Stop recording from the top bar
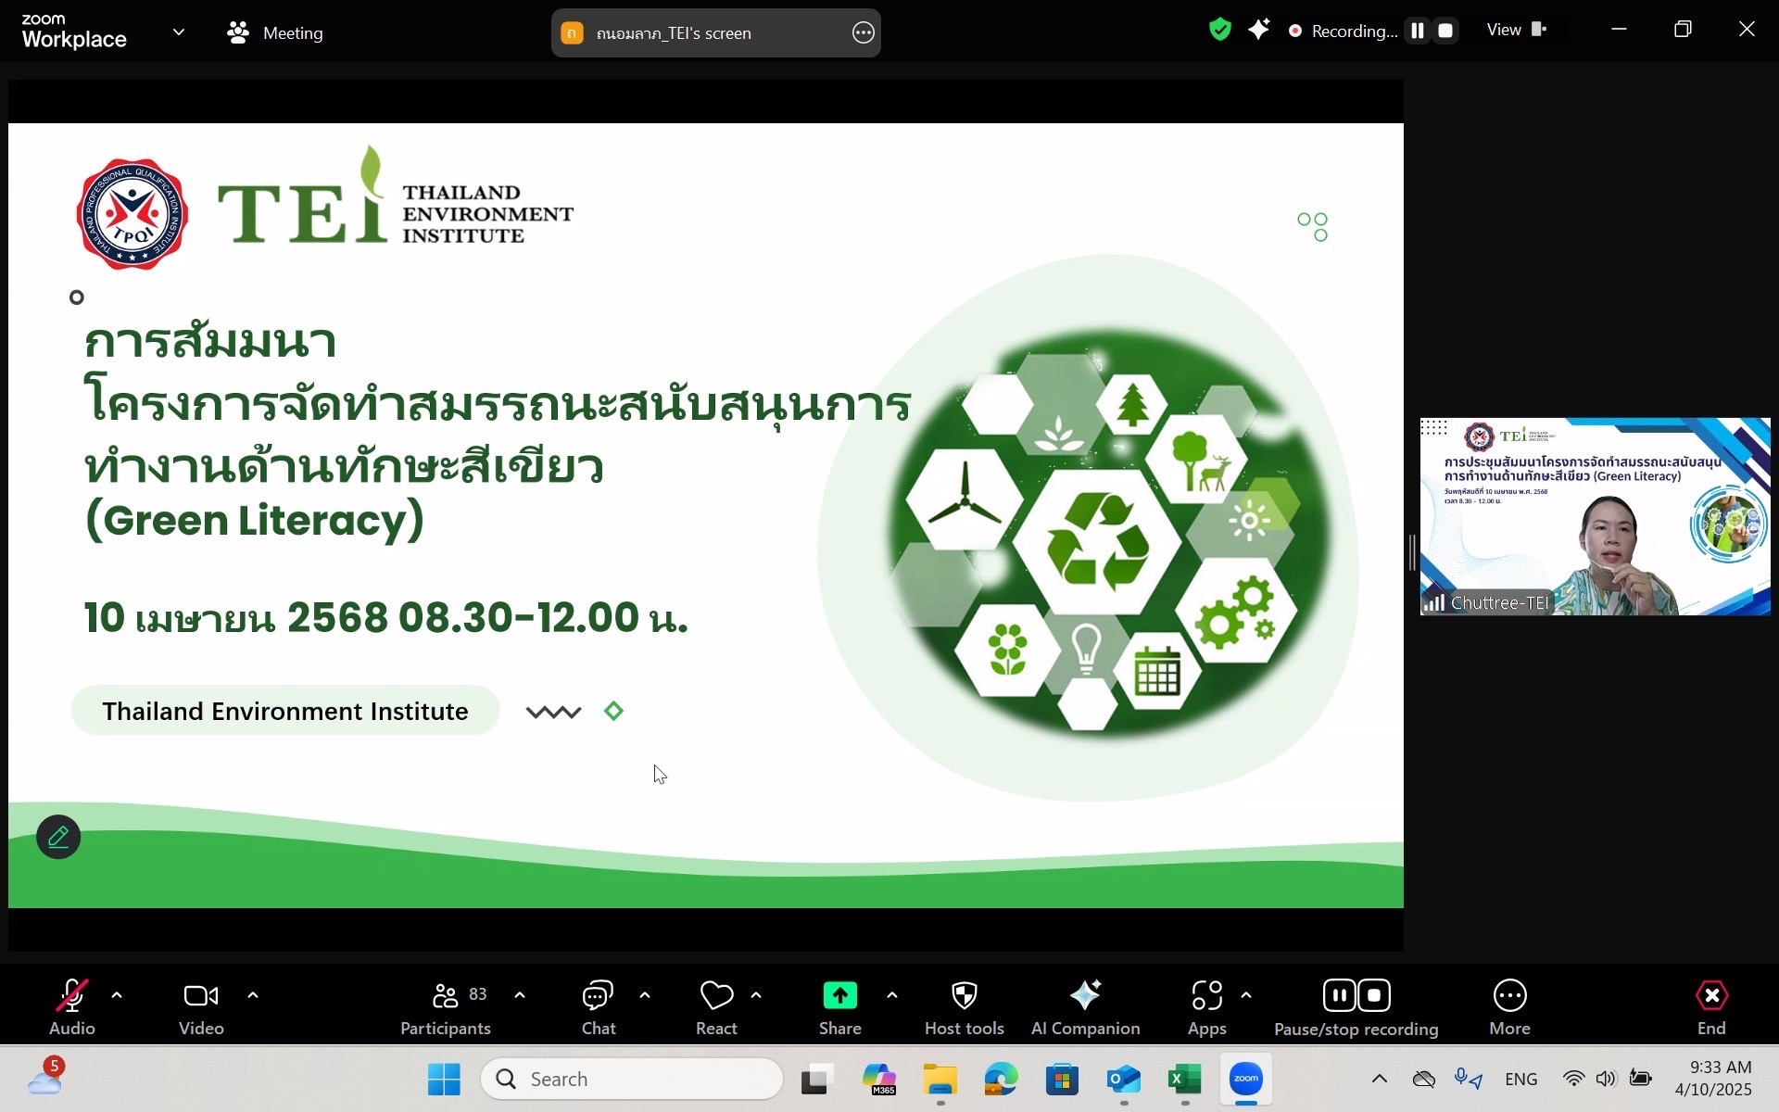The height and width of the screenshot is (1112, 1779). point(1445,31)
